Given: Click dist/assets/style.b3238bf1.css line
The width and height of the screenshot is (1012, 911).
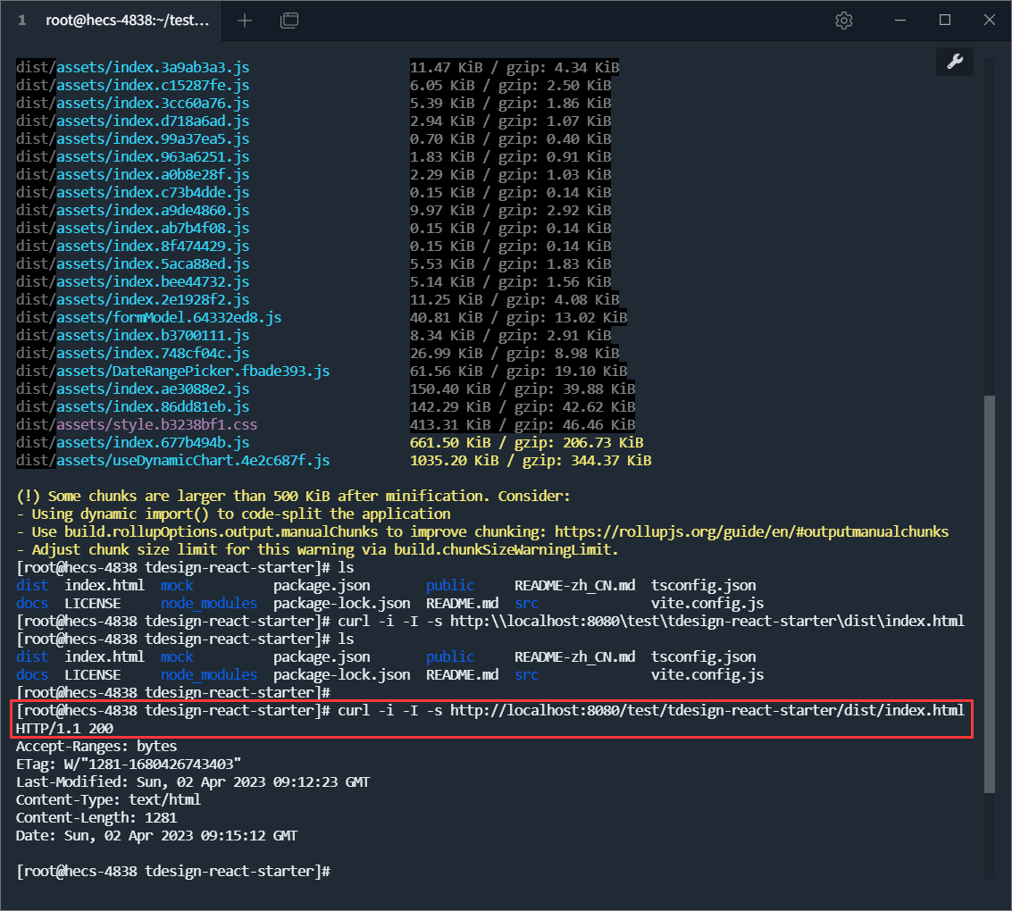Looking at the screenshot, I should tap(137, 424).
